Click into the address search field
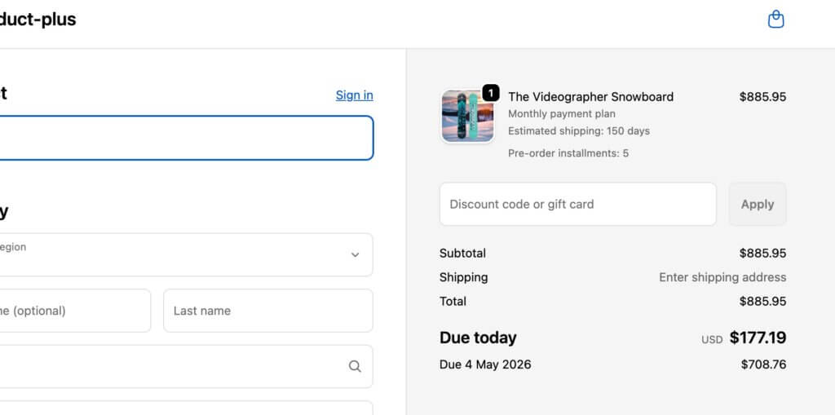Screen dimensions: 835x415 point(163,367)
